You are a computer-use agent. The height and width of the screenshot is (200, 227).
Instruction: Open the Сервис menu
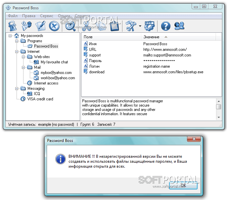tap(47, 16)
